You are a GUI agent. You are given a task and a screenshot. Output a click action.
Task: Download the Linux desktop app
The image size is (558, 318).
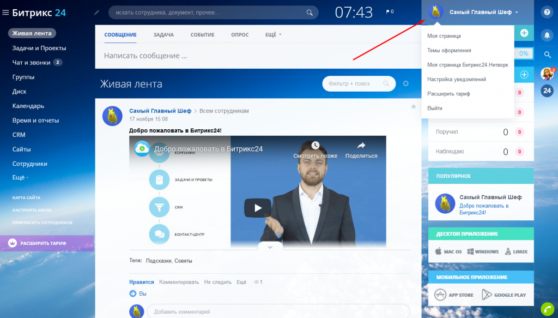coord(516,251)
